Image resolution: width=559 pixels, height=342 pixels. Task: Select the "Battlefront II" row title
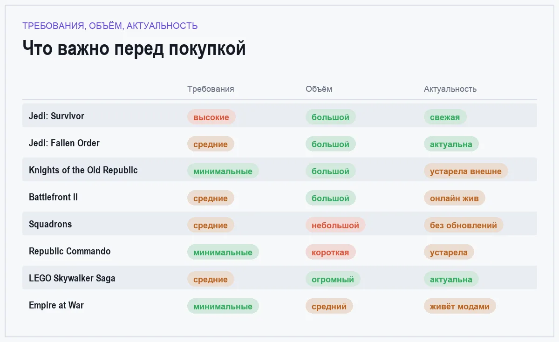53,197
